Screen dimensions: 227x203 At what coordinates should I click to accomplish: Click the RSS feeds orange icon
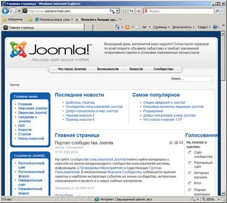pos(128,27)
